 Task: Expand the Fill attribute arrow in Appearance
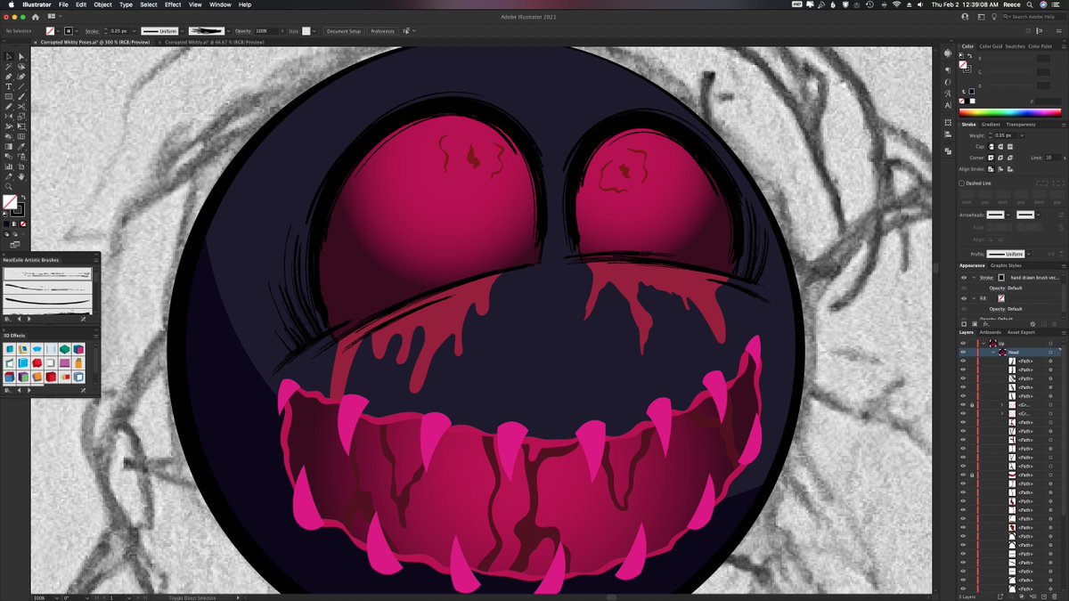(974, 298)
